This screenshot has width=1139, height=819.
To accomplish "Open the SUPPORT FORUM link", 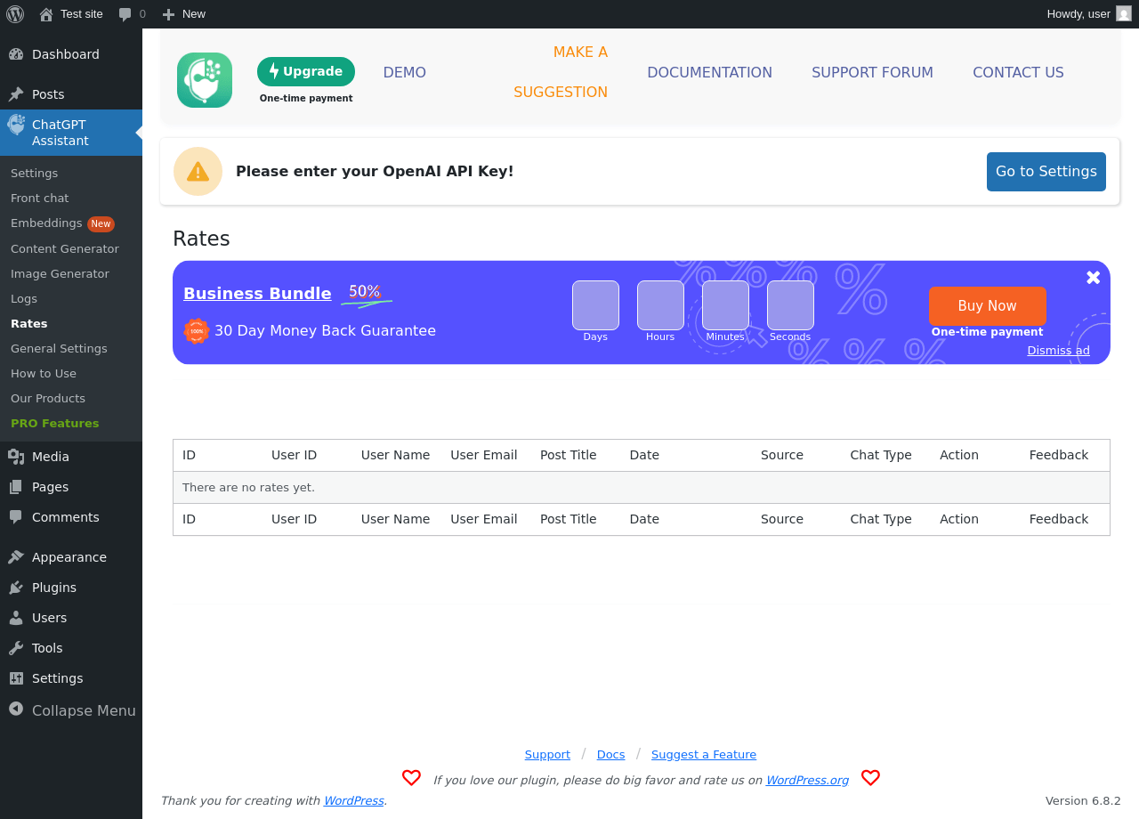I will [872, 73].
